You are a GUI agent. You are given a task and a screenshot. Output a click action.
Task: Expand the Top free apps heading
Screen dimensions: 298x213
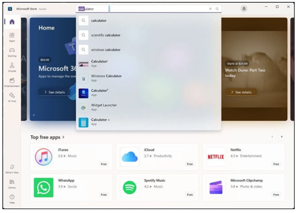click(47, 137)
